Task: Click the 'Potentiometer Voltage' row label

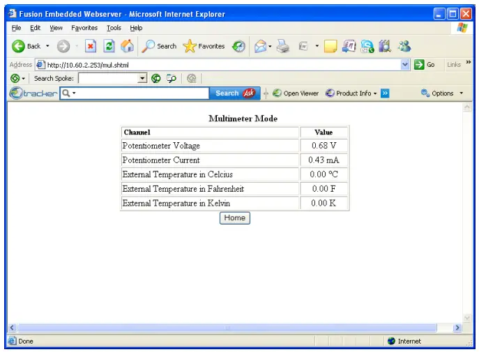Action: (x=161, y=146)
